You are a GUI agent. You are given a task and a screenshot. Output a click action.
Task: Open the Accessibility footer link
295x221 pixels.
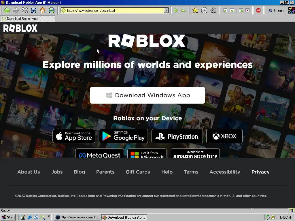coord(225,172)
